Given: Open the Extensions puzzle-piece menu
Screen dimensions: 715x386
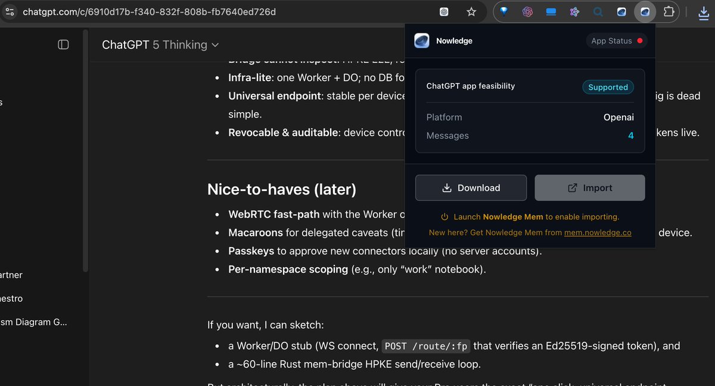Looking at the screenshot, I should [x=669, y=12].
